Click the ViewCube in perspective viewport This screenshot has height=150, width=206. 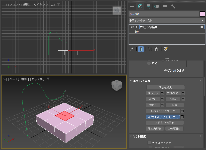[117, 86]
